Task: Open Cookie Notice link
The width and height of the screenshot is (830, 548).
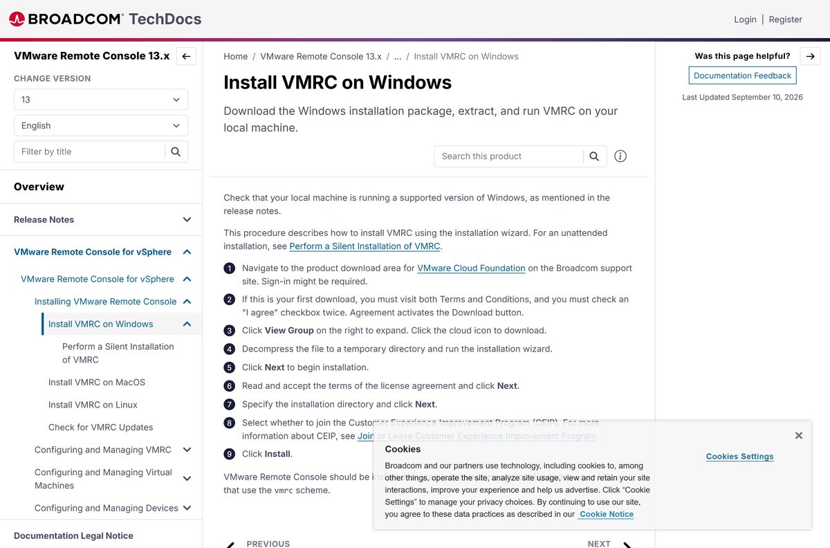Action: [607, 514]
